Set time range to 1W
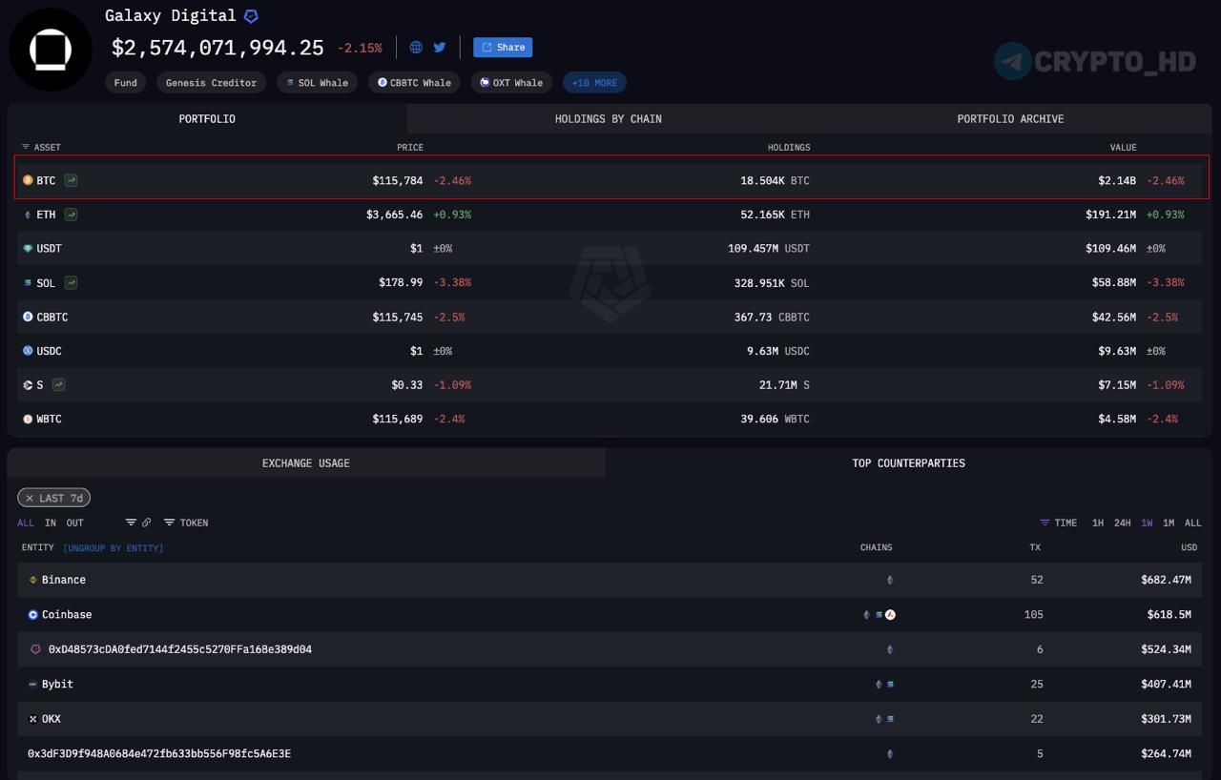Viewport: 1221px width, 780px height. coord(1147,523)
